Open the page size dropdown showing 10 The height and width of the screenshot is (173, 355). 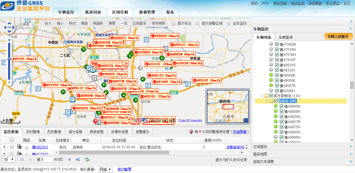click(x=9, y=160)
